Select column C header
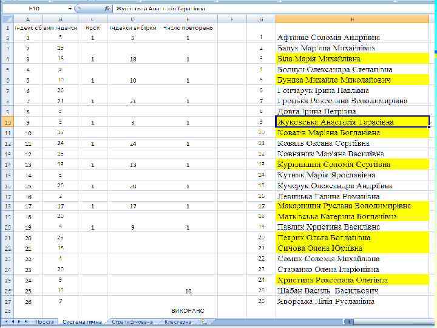The width and height of the screenshot is (437, 328). click(x=92, y=19)
